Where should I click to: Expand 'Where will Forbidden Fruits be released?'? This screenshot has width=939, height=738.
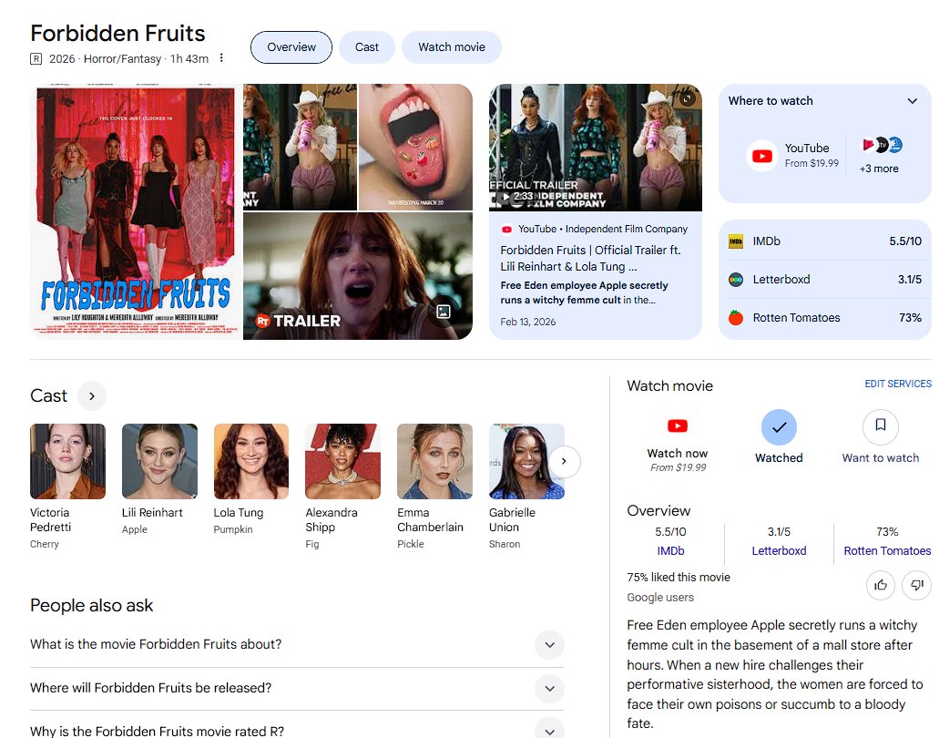(549, 688)
